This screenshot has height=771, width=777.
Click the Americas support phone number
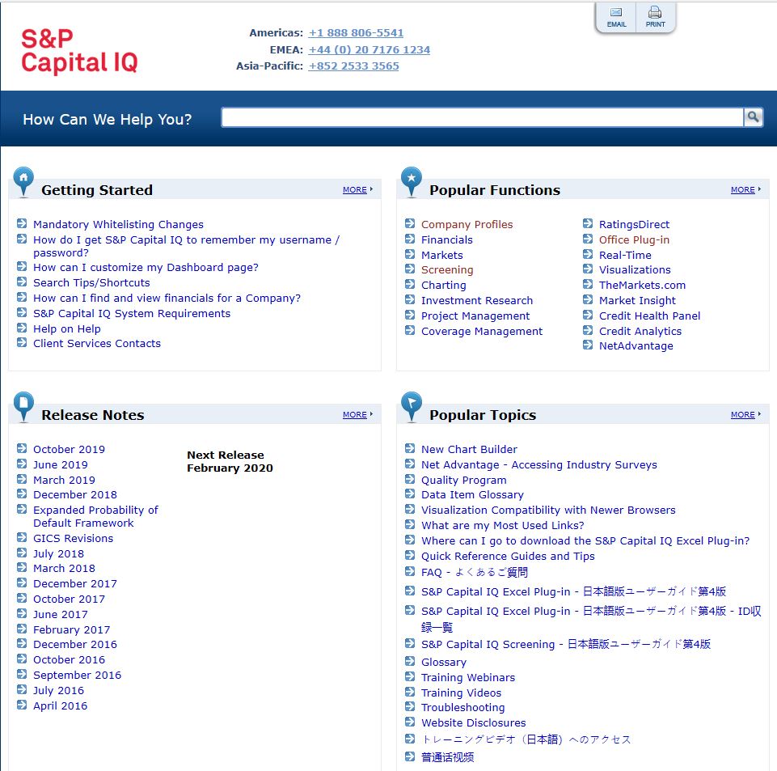click(x=356, y=33)
